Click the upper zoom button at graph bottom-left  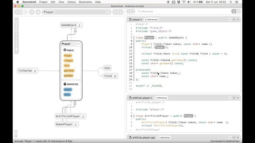[x=16, y=131]
